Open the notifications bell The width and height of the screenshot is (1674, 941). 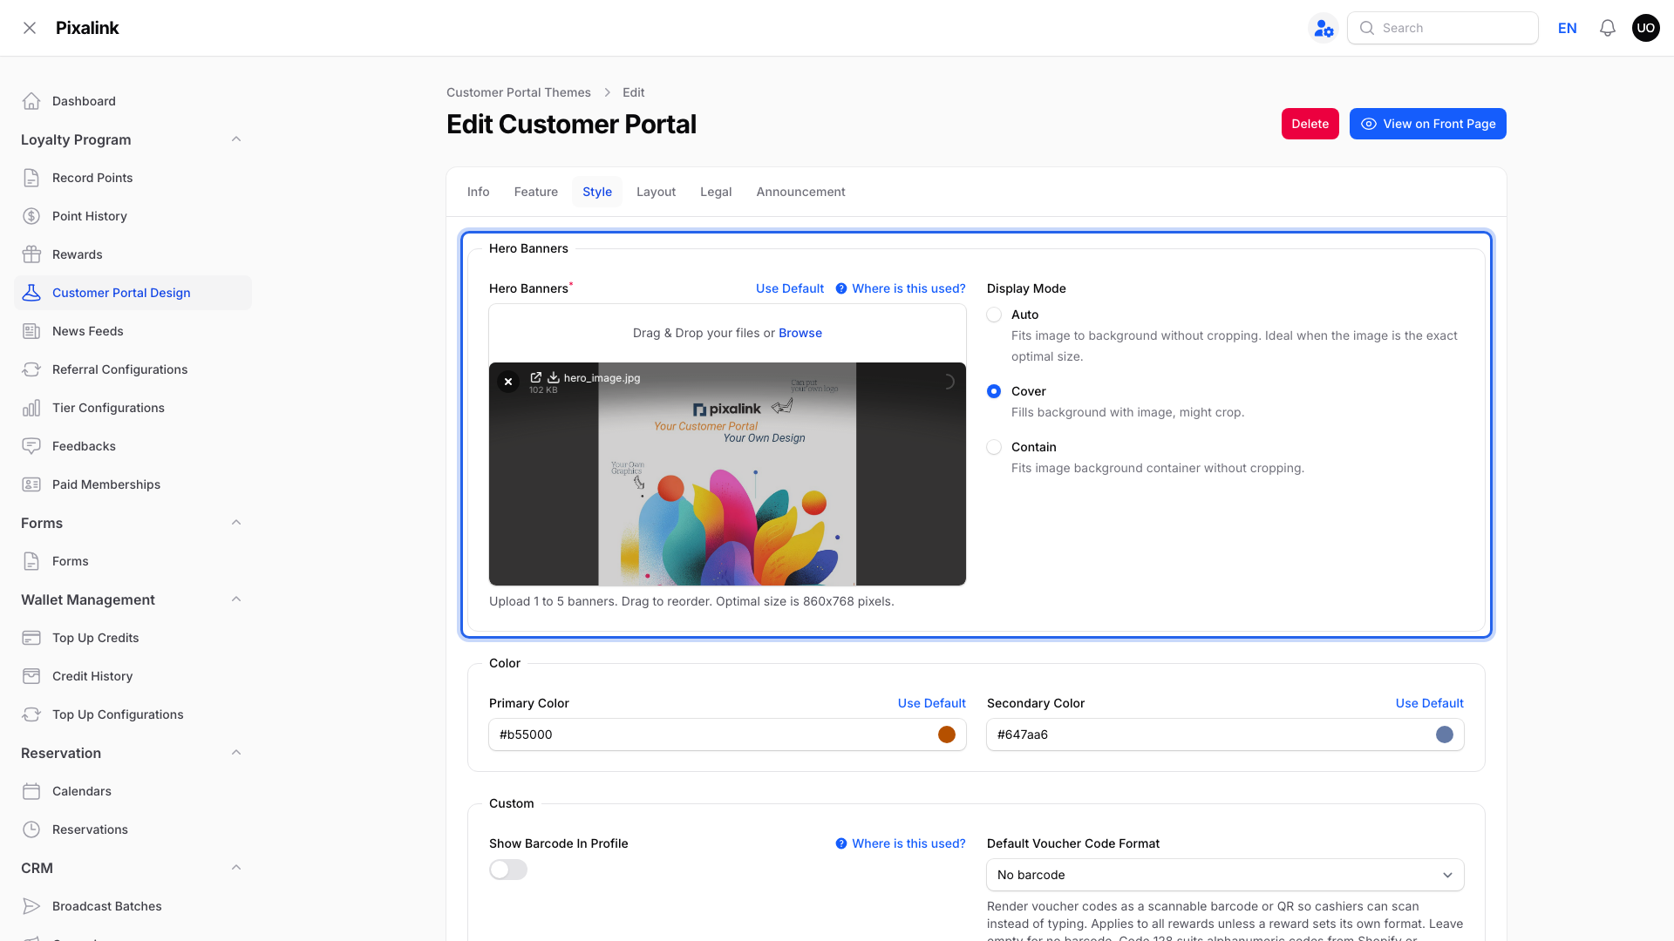tap(1608, 28)
